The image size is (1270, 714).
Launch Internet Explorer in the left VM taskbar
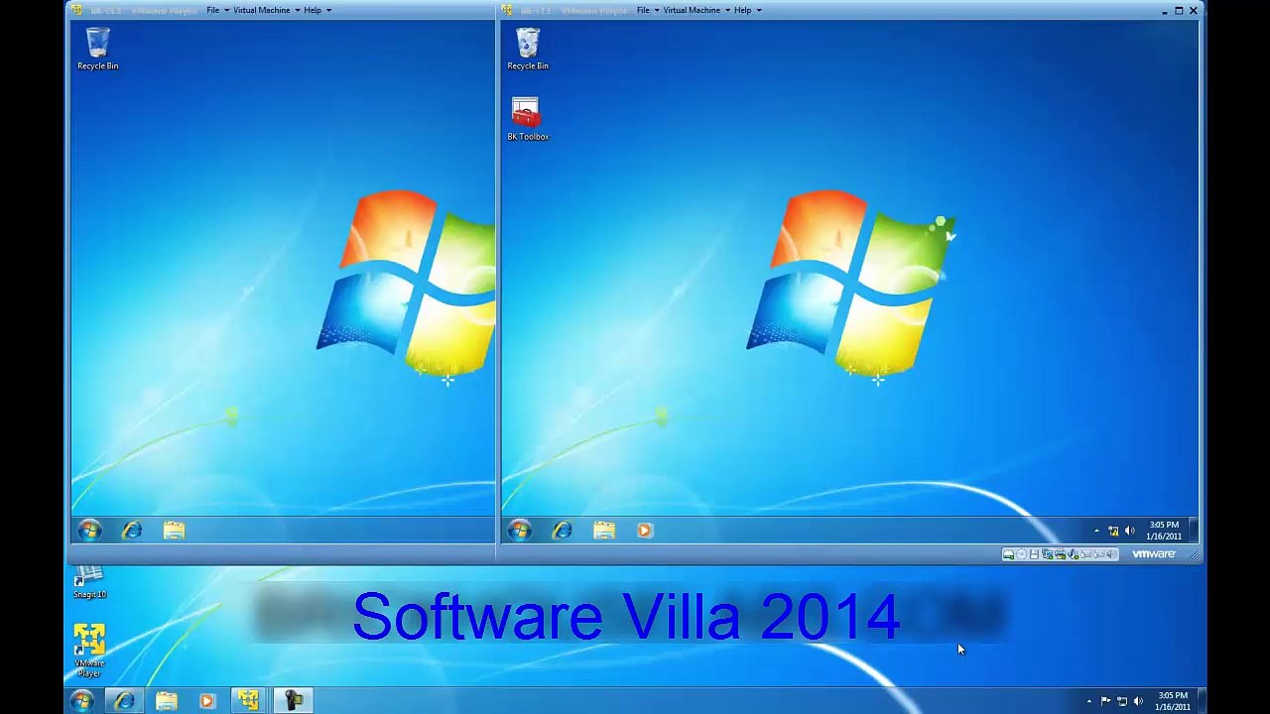132,531
